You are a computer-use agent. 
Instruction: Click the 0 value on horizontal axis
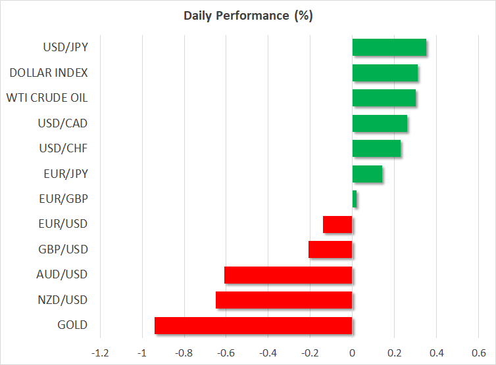(353, 352)
